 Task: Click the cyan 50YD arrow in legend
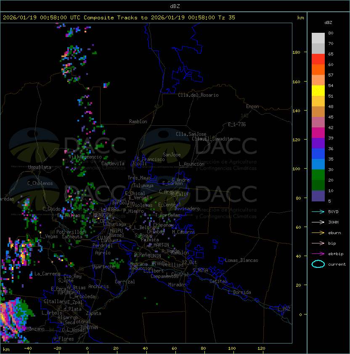(318, 212)
